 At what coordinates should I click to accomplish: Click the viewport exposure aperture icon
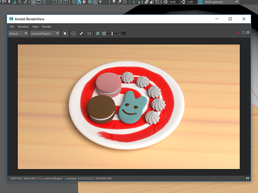point(166,2)
